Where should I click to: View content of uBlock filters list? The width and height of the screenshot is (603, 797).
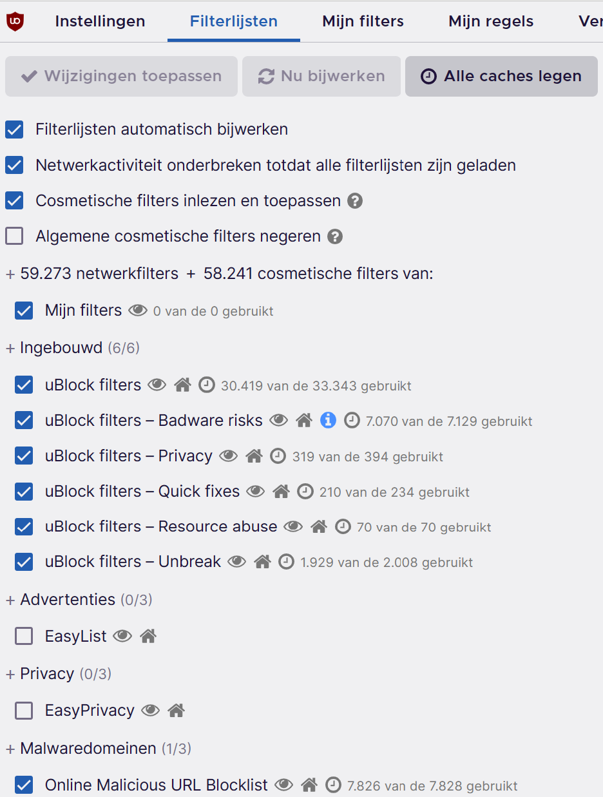coord(157,385)
